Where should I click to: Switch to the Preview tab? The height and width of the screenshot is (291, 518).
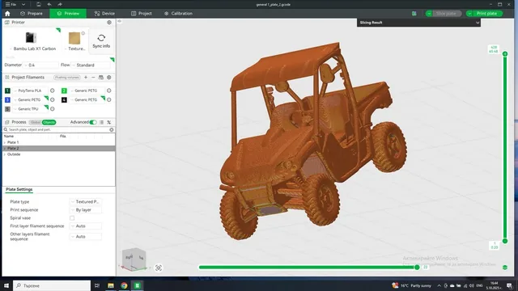coord(68,14)
